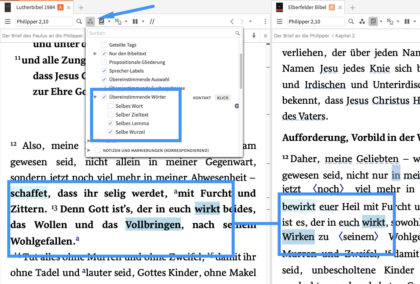Click the parallel slashes icon in the Lutherbibel toolbar

coord(152,21)
